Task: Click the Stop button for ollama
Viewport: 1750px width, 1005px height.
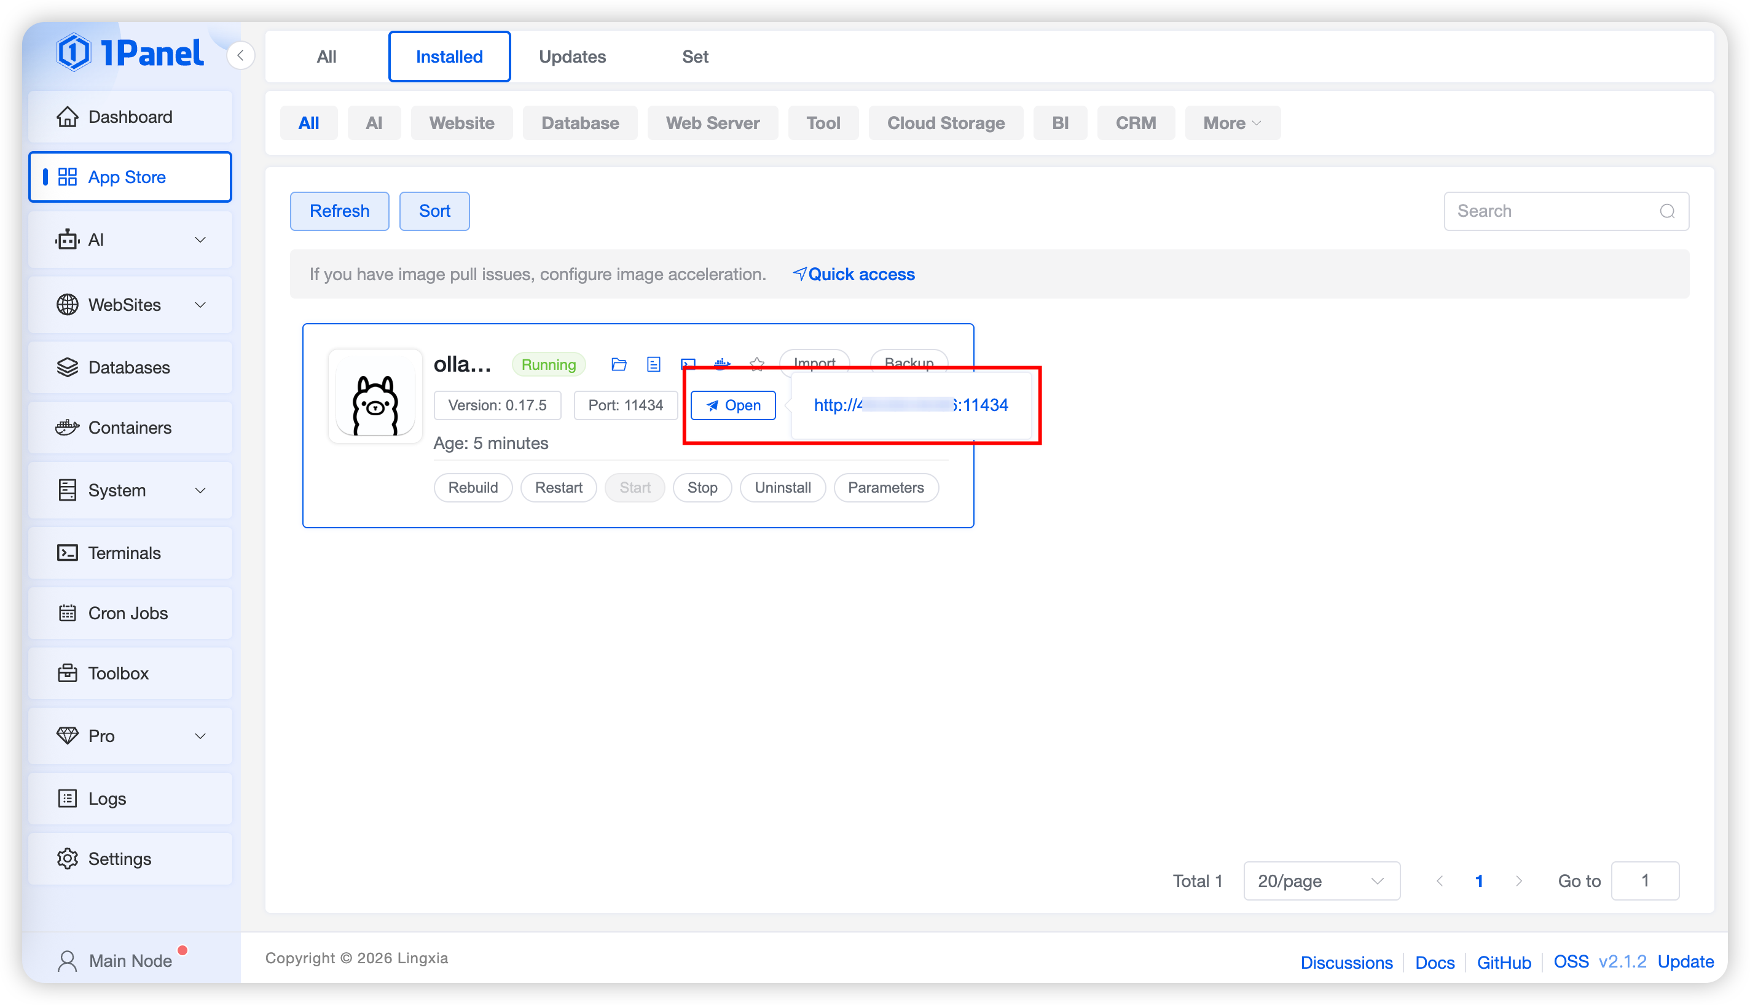Action: pyautogui.click(x=701, y=487)
